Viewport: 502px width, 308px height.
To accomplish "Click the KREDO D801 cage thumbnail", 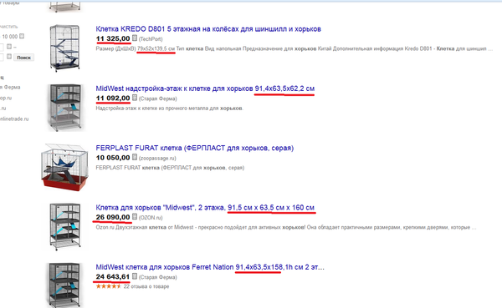I will coord(64,48).
